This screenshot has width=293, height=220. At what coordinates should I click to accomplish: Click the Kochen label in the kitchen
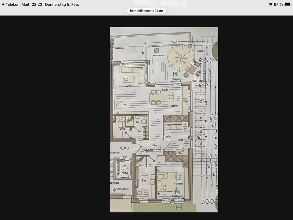tap(174, 106)
